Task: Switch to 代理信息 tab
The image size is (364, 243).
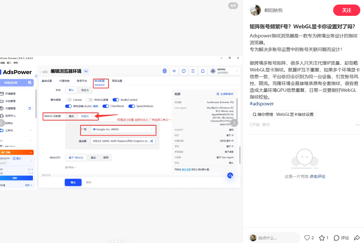Action: tap(64, 81)
